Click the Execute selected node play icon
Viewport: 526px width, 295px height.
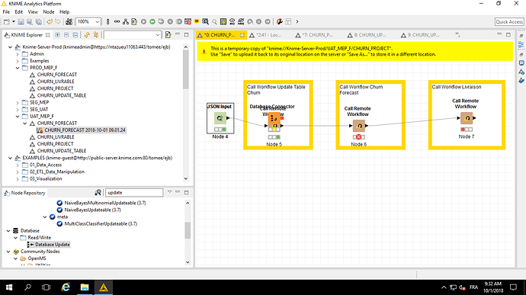coord(143,21)
